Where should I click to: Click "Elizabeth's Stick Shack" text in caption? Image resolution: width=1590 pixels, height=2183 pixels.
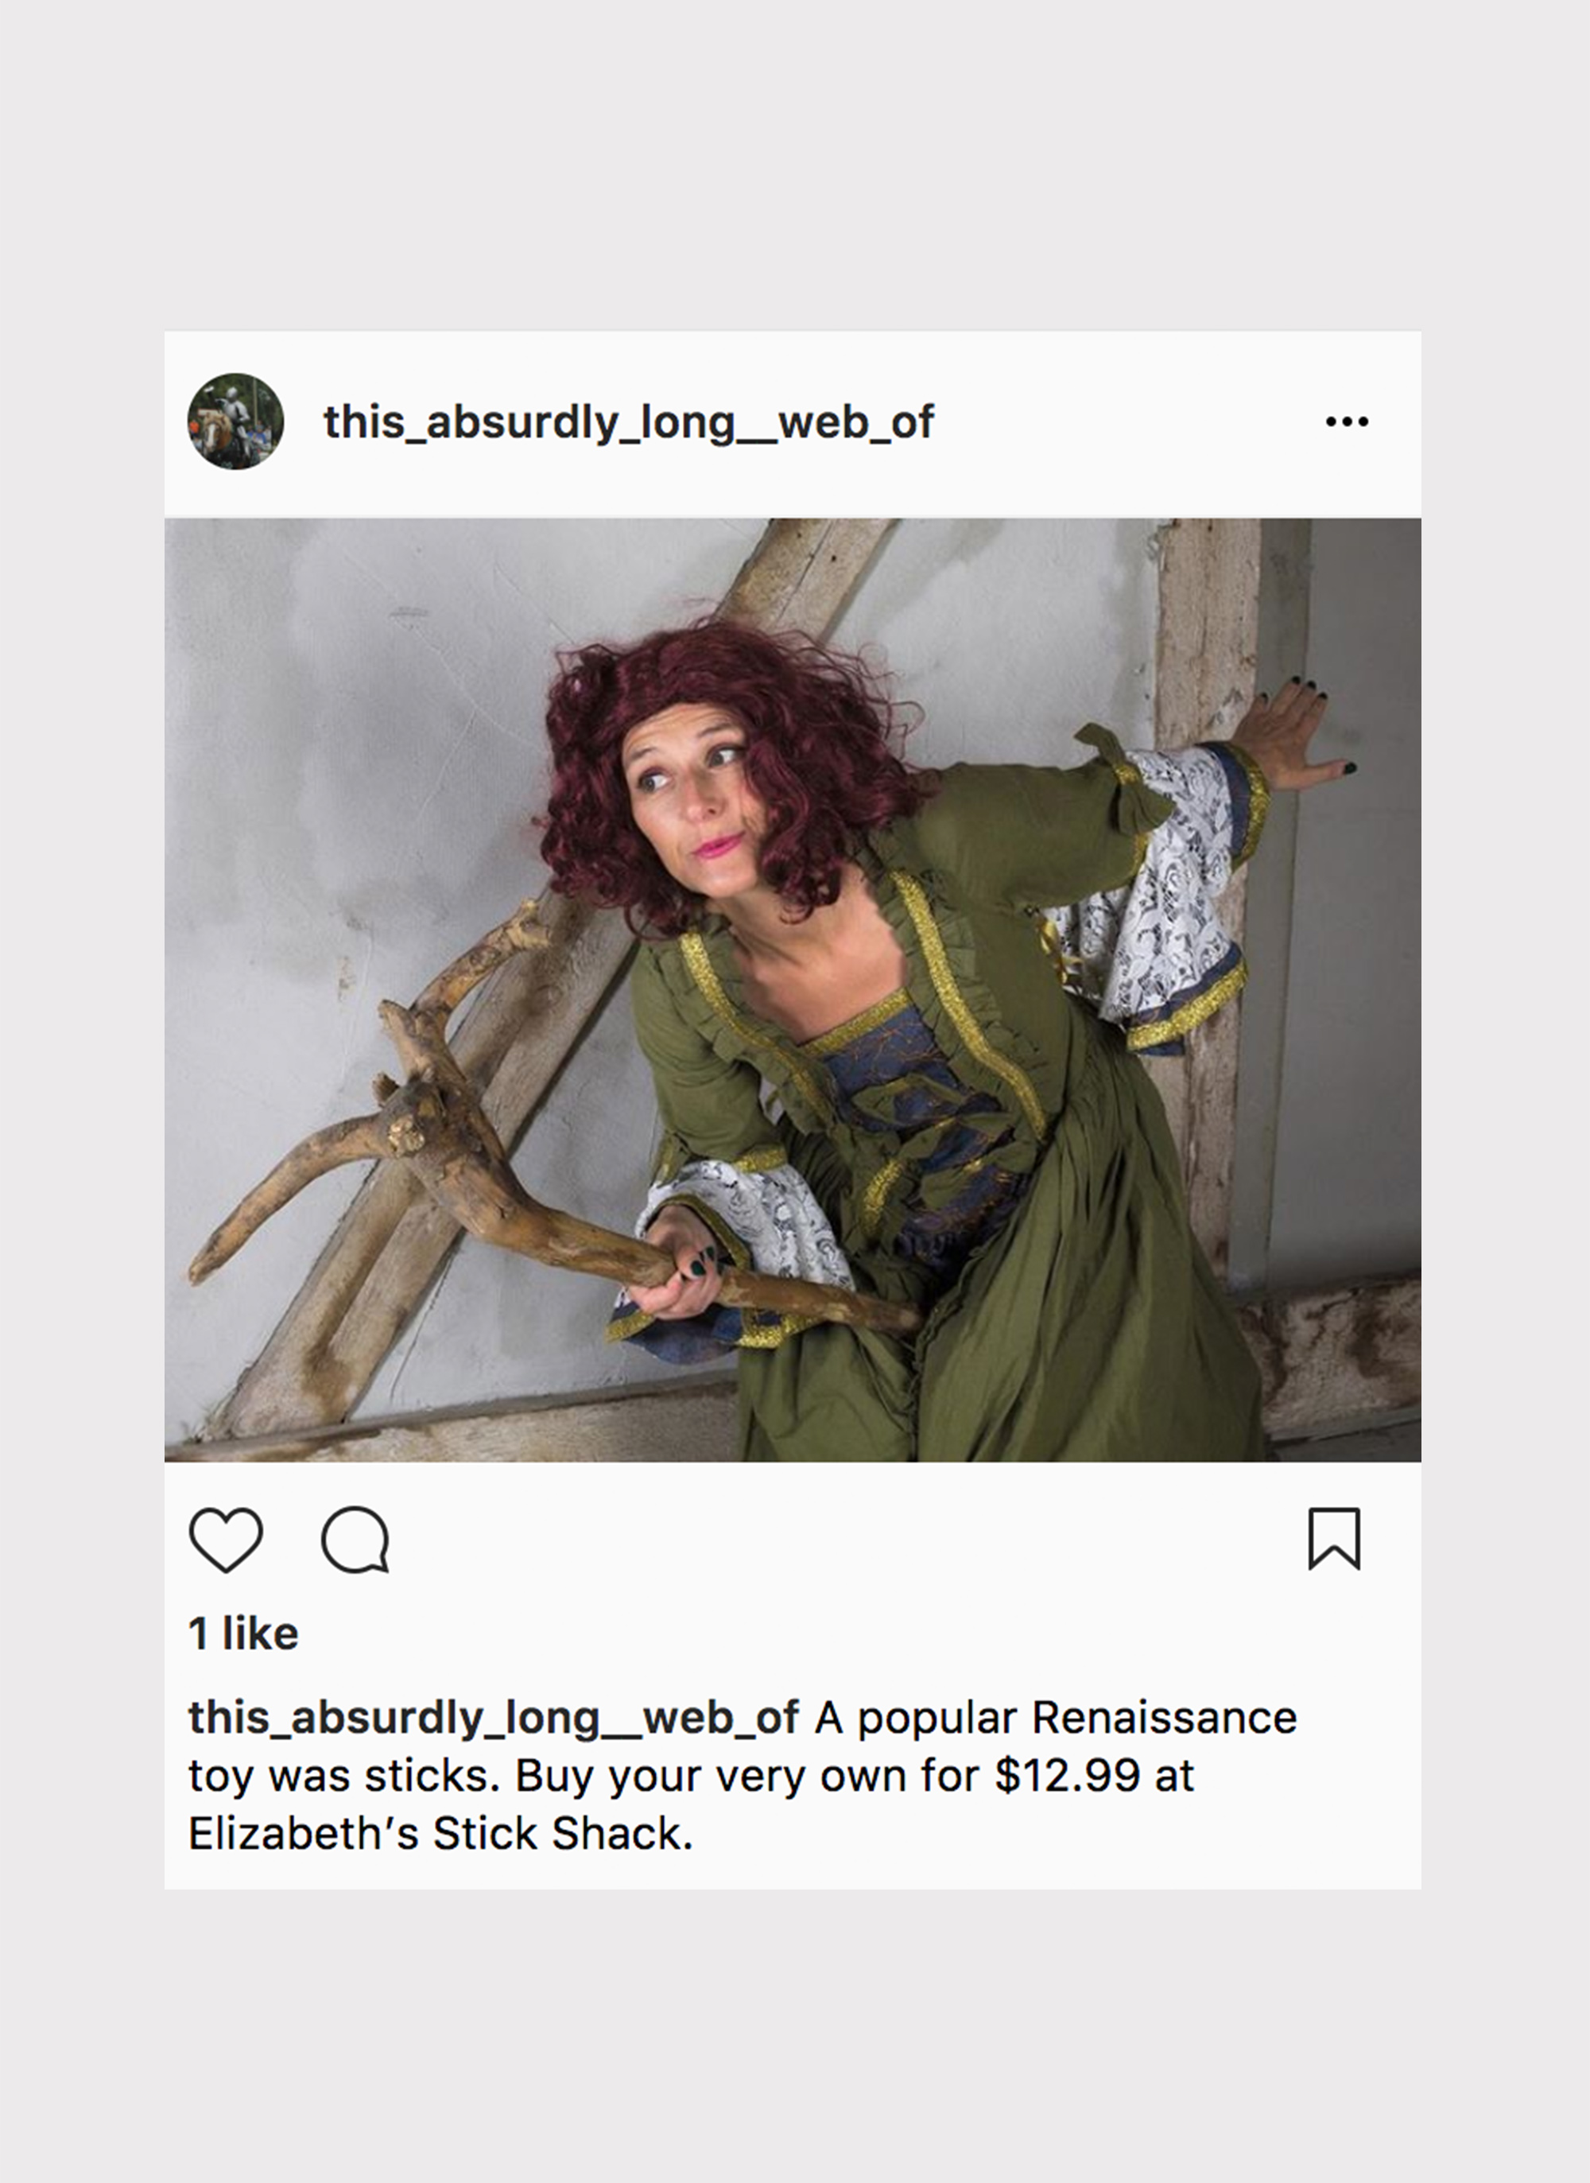pyautogui.click(x=440, y=1834)
